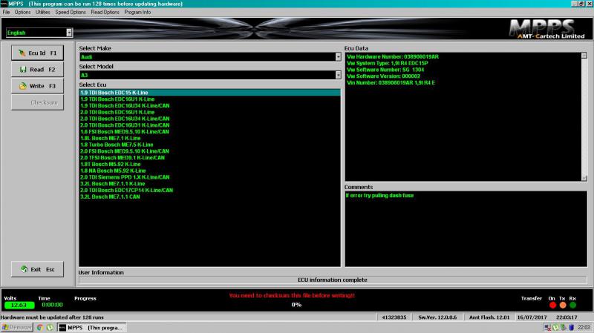This screenshot has height=333, width=594.
Task: Open the Utilities menu
Action: [x=42, y=12]
